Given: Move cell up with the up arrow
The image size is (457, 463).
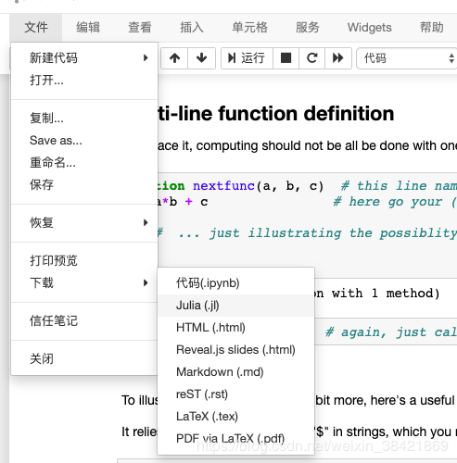Looking at the screenshot, I should click(x=174, y=58).
